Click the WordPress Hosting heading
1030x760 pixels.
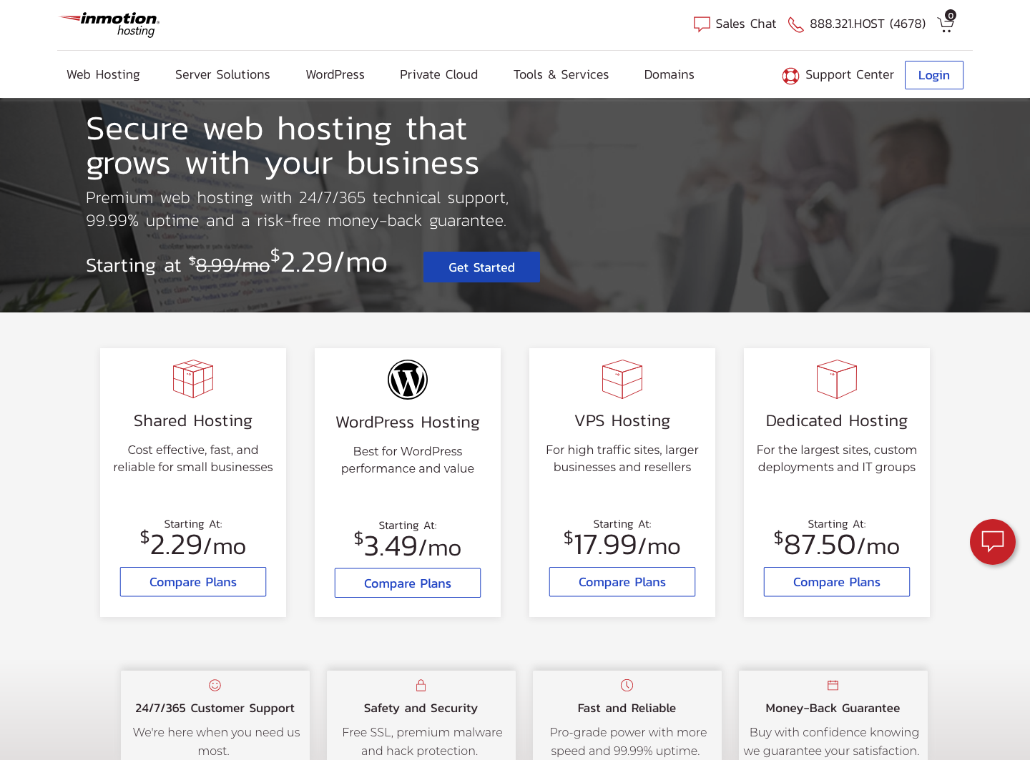(408, 422)
